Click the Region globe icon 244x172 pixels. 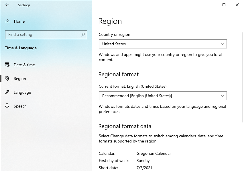[7, 78]
